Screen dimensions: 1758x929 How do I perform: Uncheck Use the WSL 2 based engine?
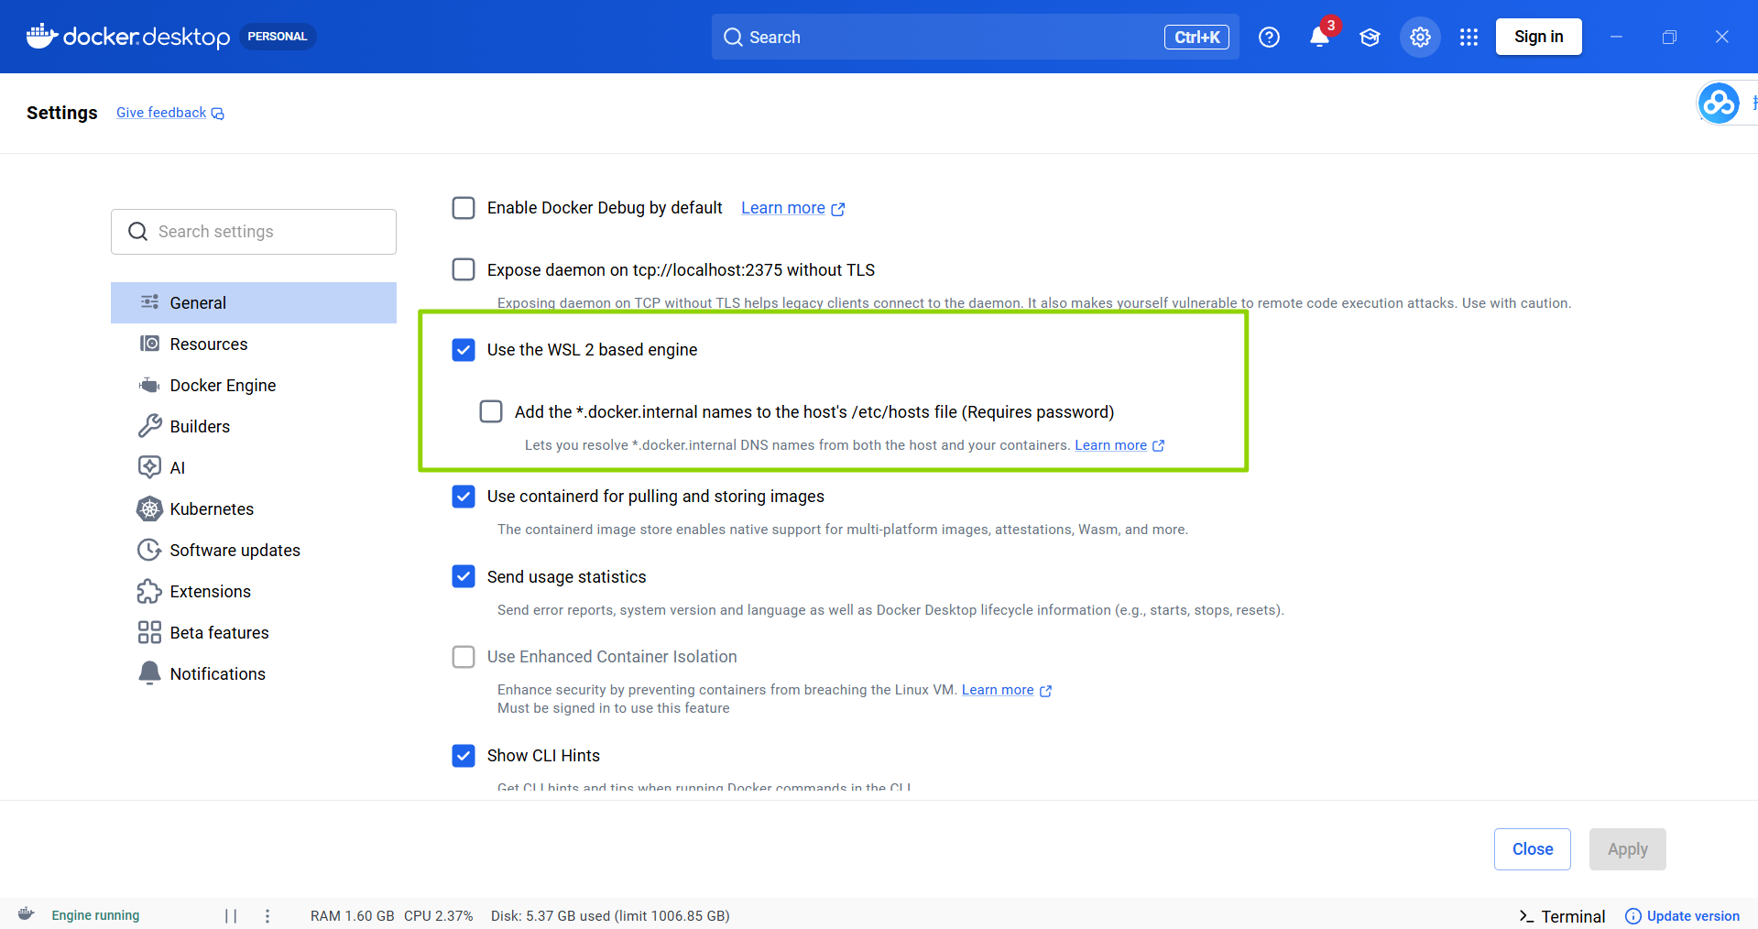[x=464, y=350]
